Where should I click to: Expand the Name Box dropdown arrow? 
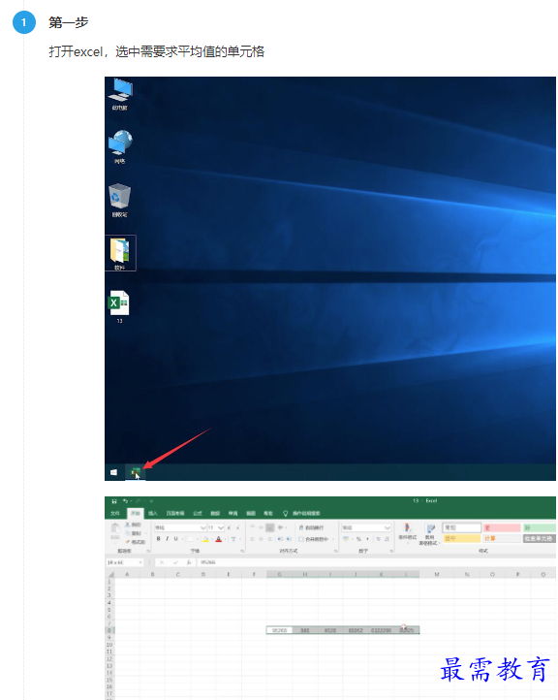(140, 562)
